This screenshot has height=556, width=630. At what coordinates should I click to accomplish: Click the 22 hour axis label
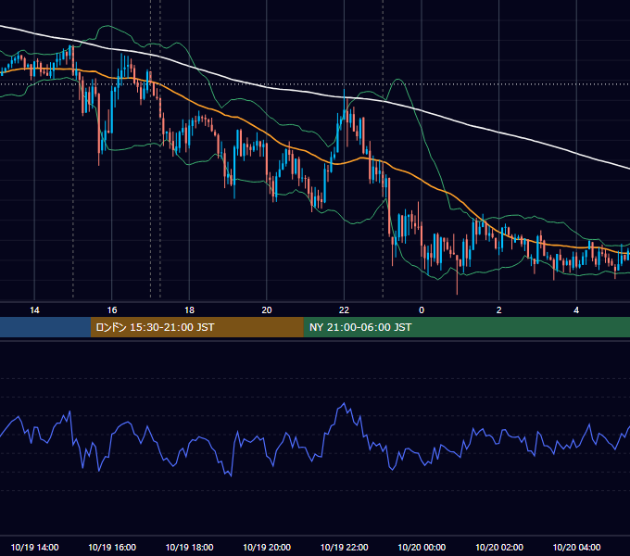point(344,310)
